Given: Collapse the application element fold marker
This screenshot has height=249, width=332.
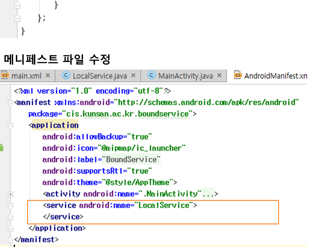Looking at the screenshot, I should (x=11, y=126).
